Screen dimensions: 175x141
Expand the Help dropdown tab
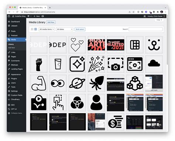coord(159,20)
